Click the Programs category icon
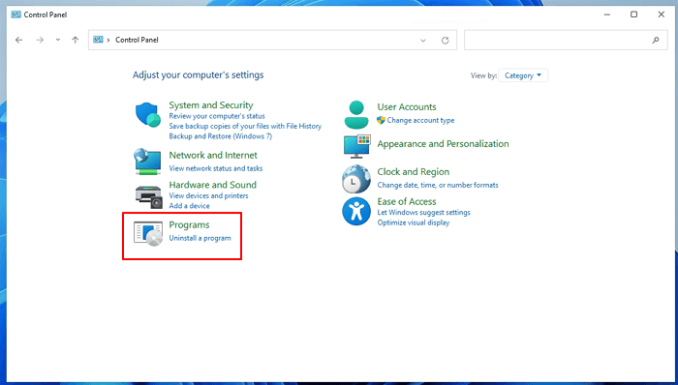Screen dimensions: 678x385 pyautogui.click(x=148, y=233)
